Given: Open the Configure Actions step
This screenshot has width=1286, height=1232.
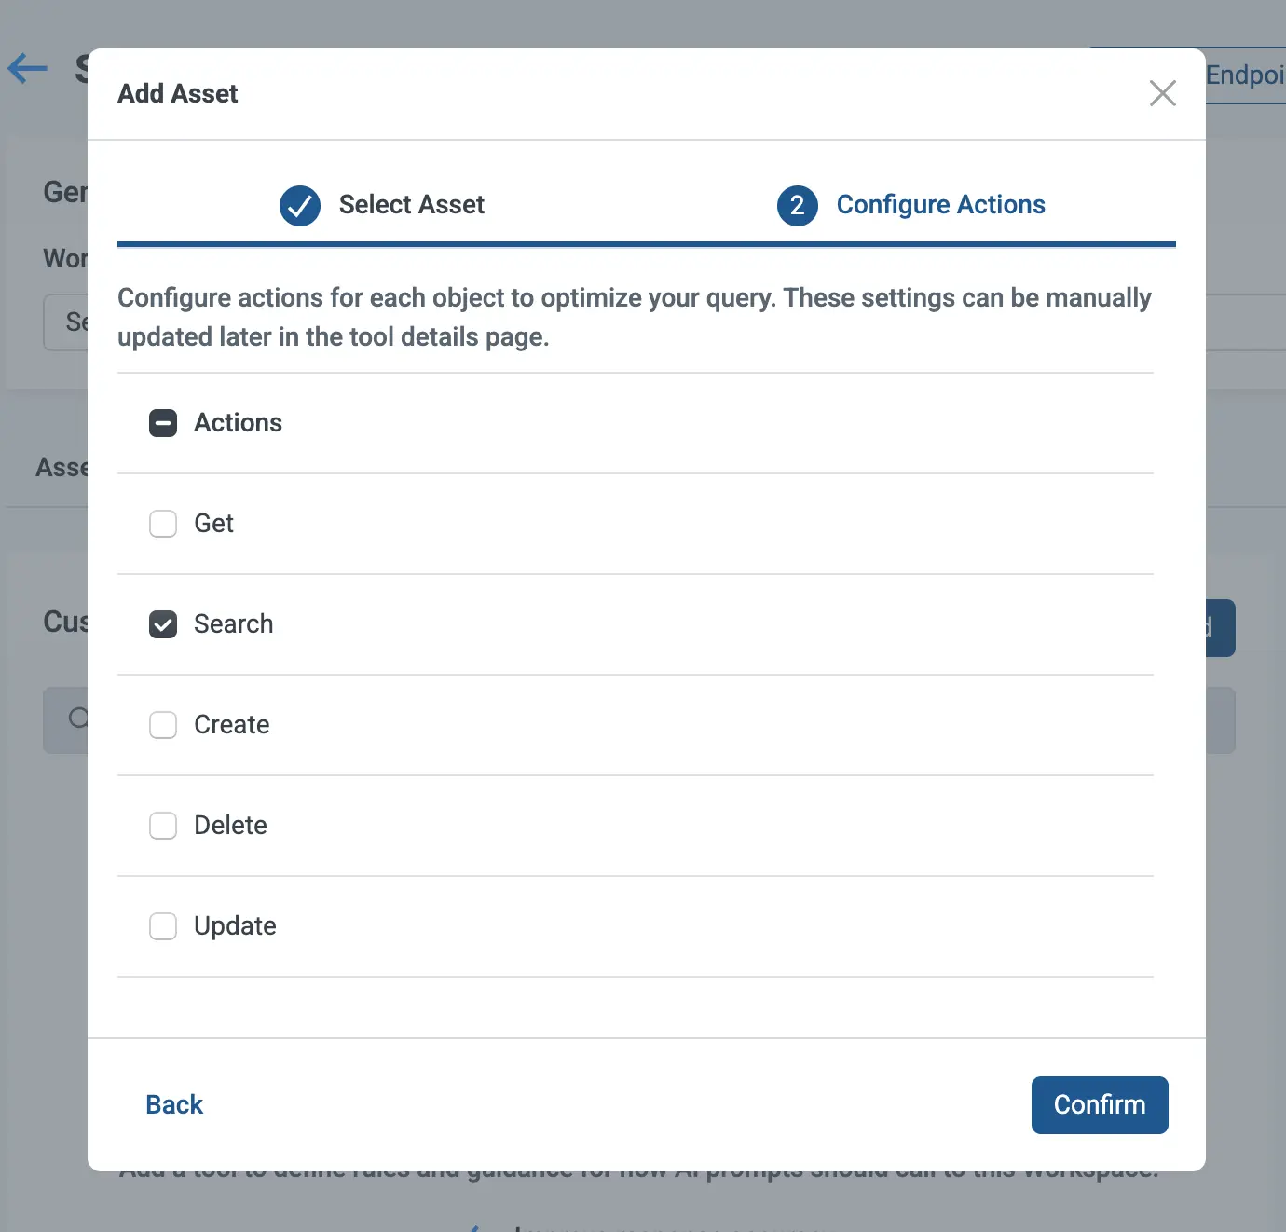Looking at the screenshot, I should [940, 205].
